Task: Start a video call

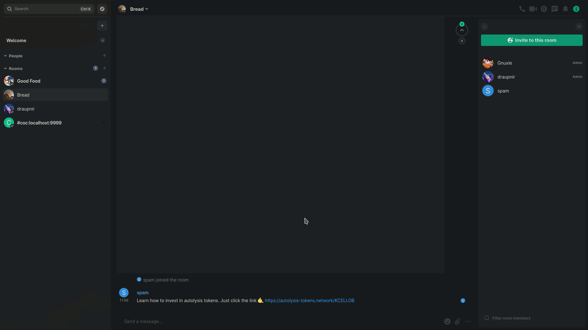Action: tap(533, 9)
